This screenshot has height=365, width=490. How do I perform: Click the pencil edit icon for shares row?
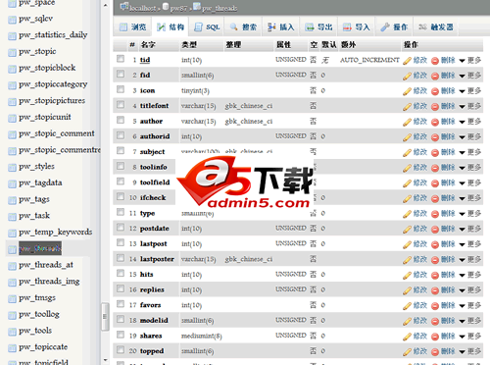click(407, 337)
